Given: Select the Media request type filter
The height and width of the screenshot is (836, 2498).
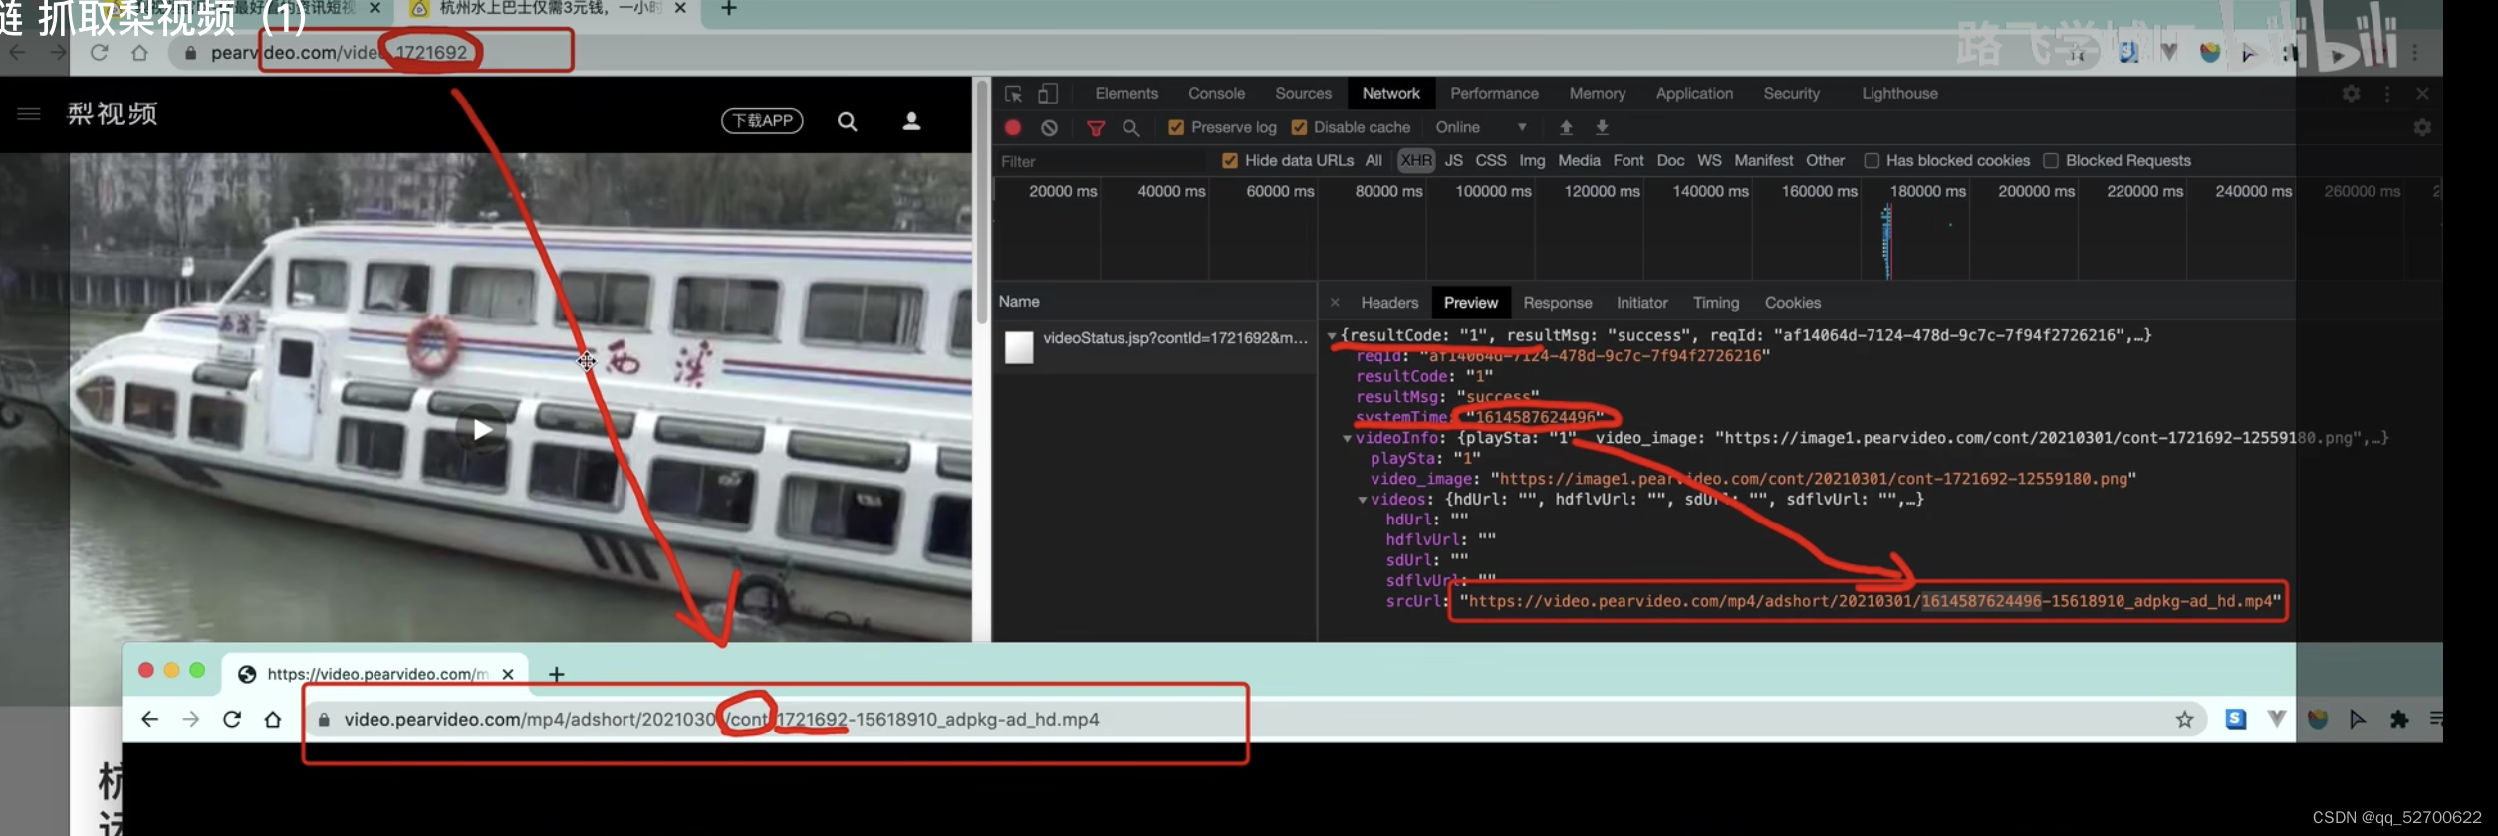Looking at the screenshot, I should [1579, 160].
